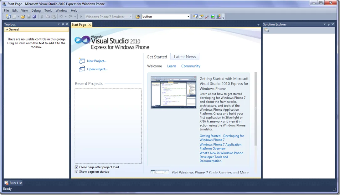This screenshot has height=195, width=340.
Task: Collapse the General group in Toolbox
Action: click(x=7, y=29)
